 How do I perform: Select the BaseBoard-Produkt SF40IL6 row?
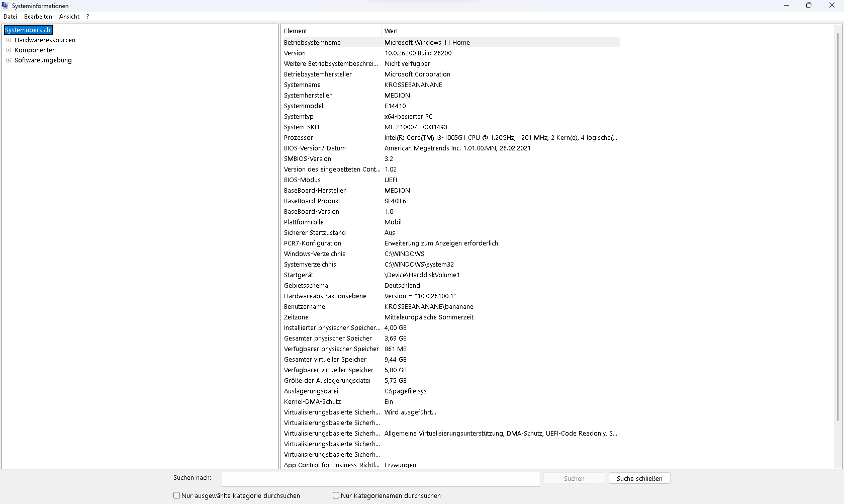pyautogui.click(x=450, y=201)
